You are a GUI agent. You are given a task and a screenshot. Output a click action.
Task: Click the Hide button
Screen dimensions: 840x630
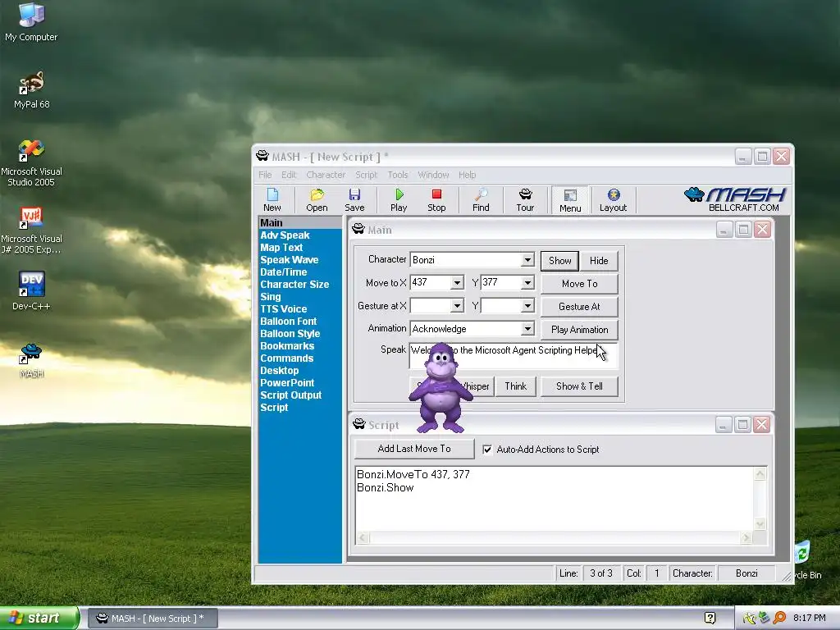(x=599, y=261)
